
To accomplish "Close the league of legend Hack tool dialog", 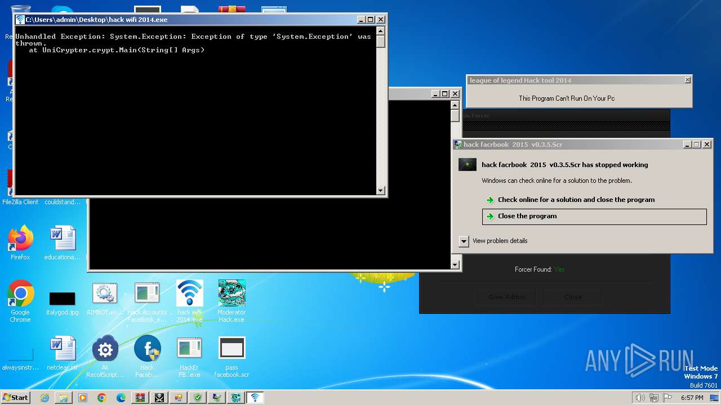I will coord(687,80).
